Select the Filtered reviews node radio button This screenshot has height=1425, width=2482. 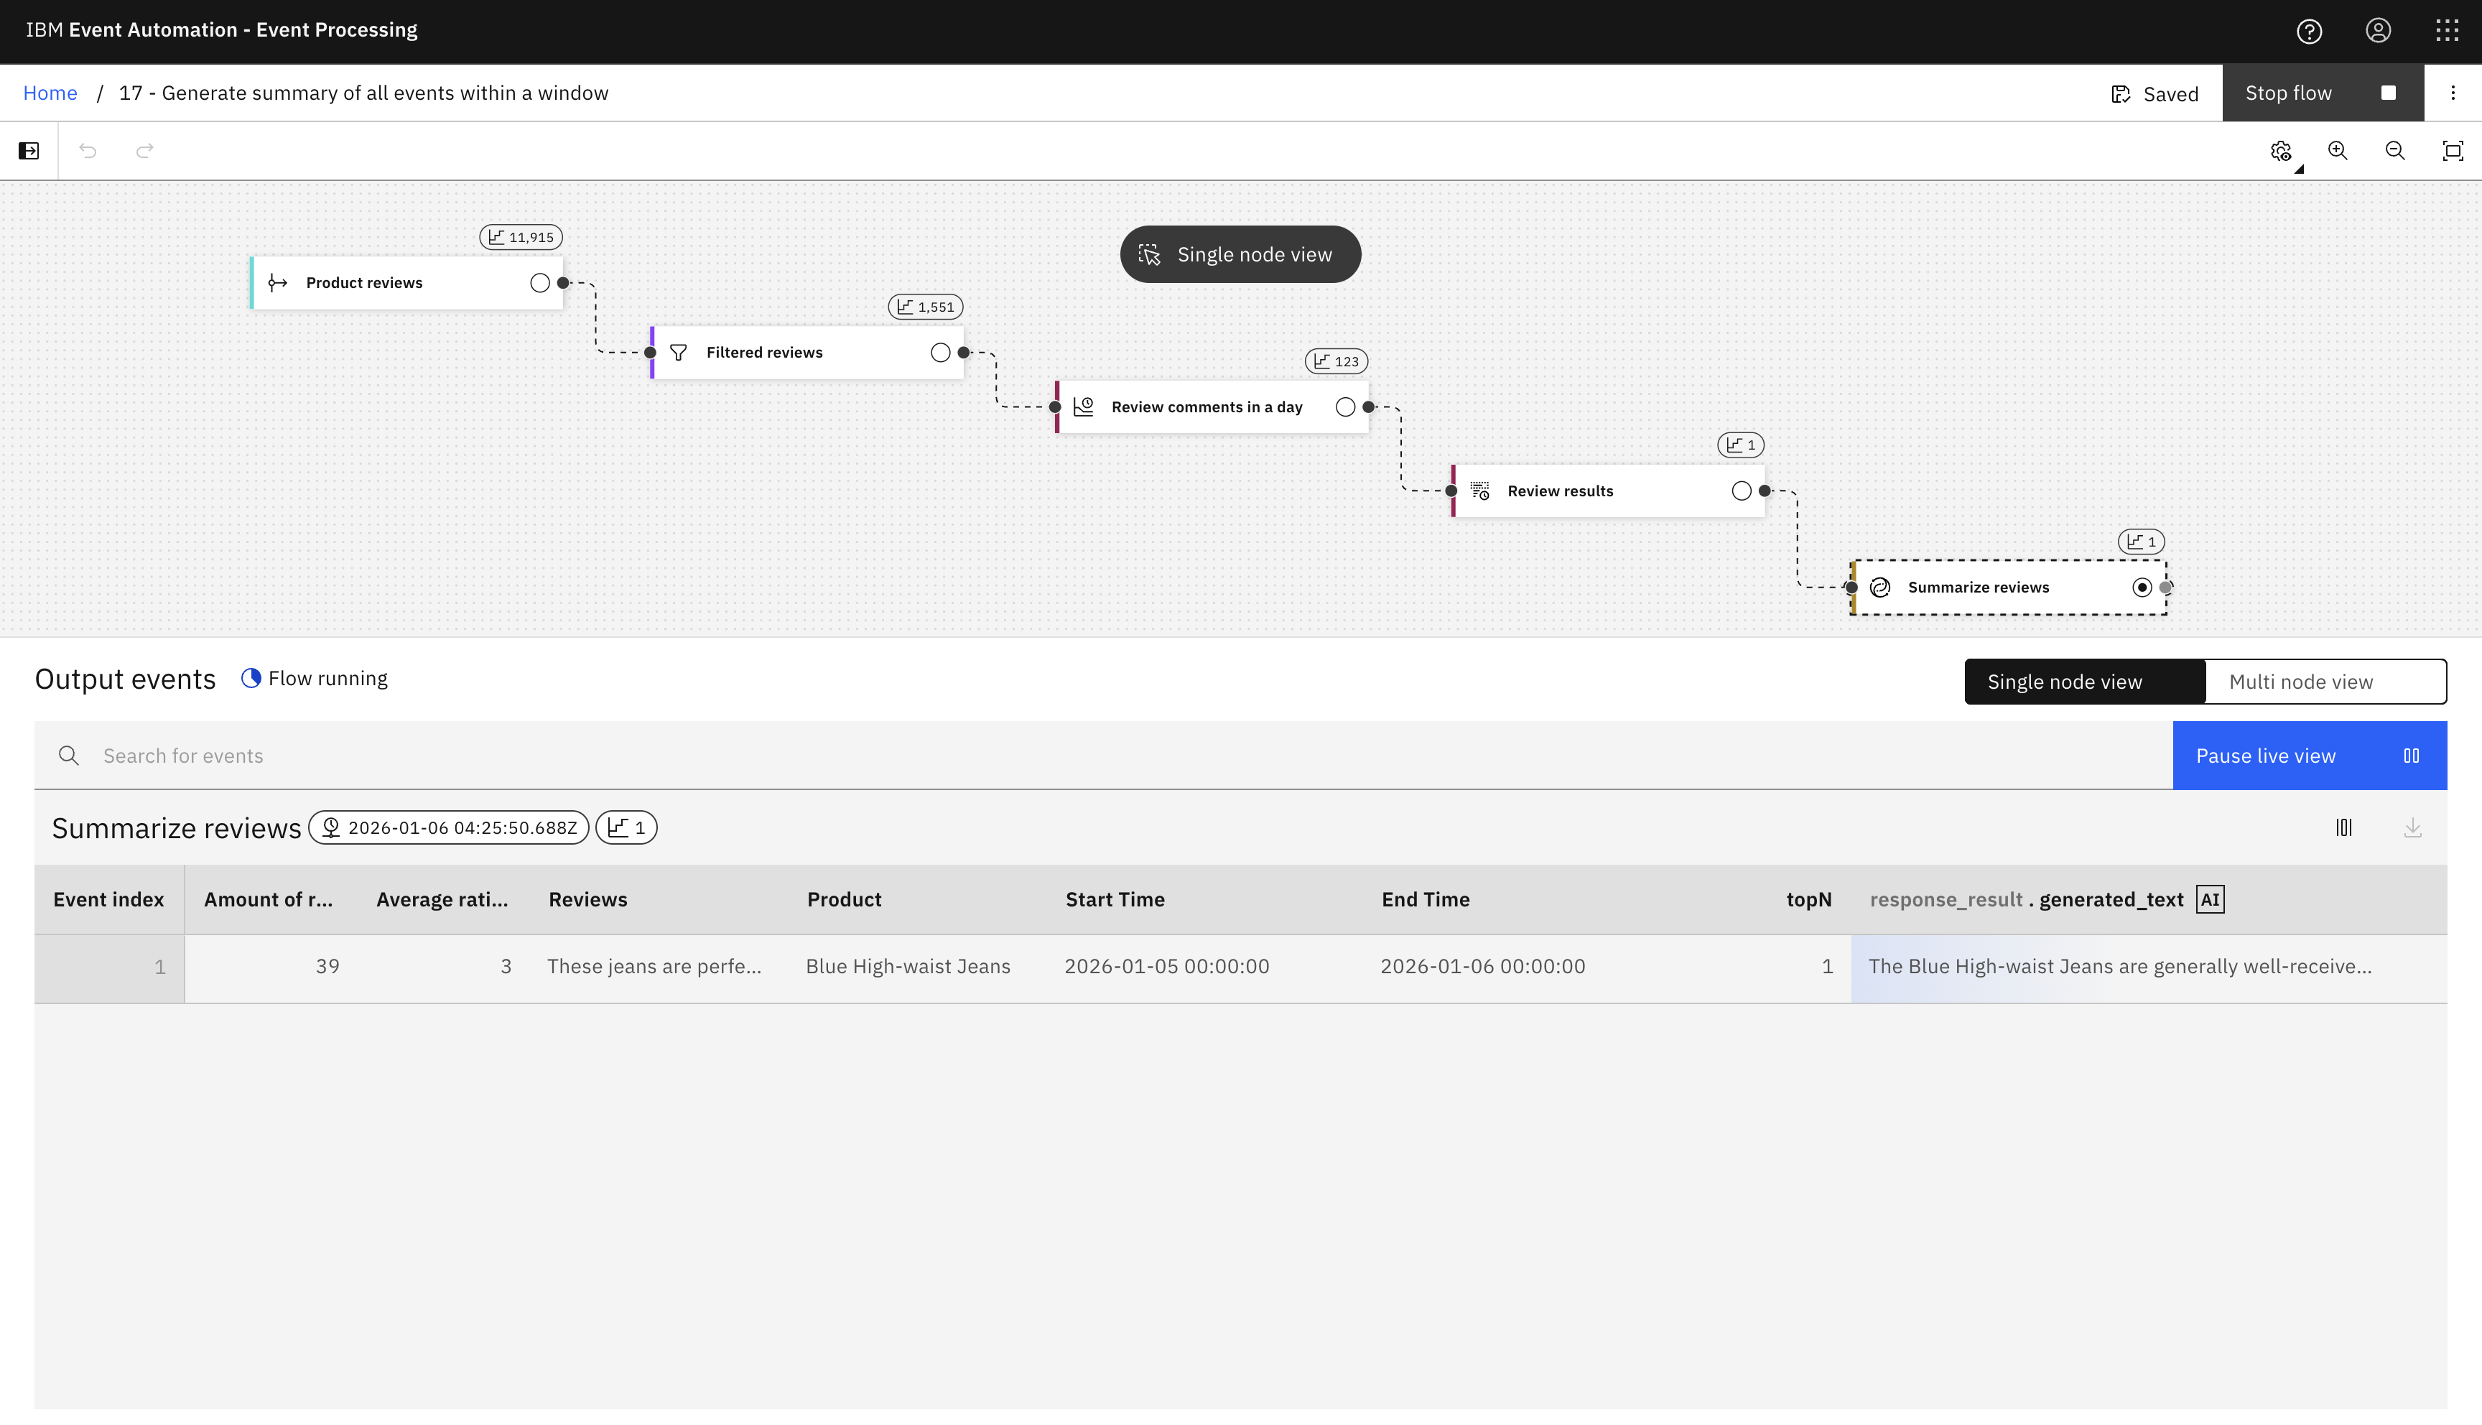click(940, 353)
